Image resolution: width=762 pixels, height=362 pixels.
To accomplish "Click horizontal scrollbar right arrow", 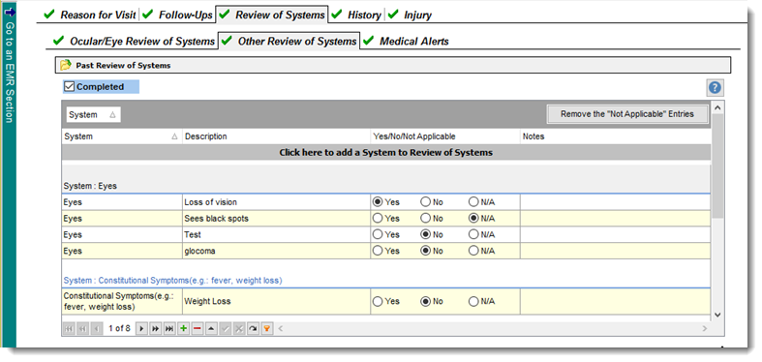I will point(705,329).
